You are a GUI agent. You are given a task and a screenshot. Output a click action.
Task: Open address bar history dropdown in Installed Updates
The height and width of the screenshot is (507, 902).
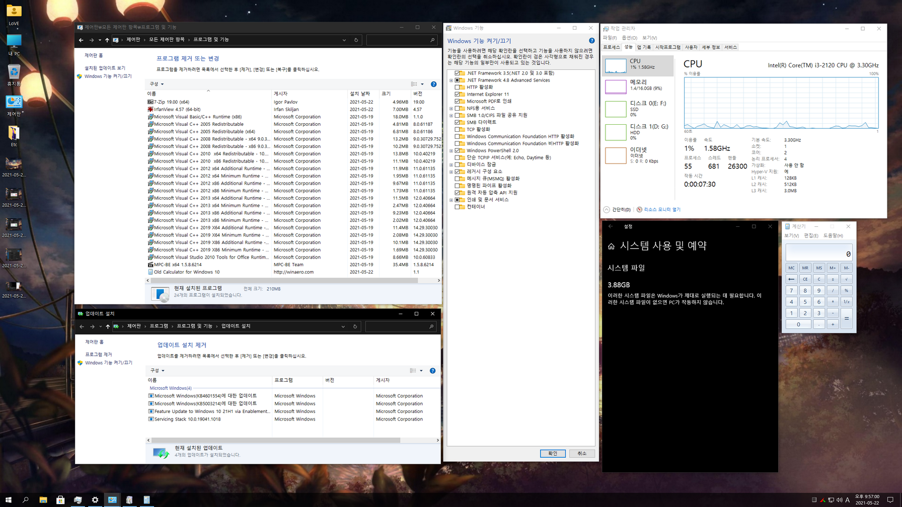coord(343,326)
